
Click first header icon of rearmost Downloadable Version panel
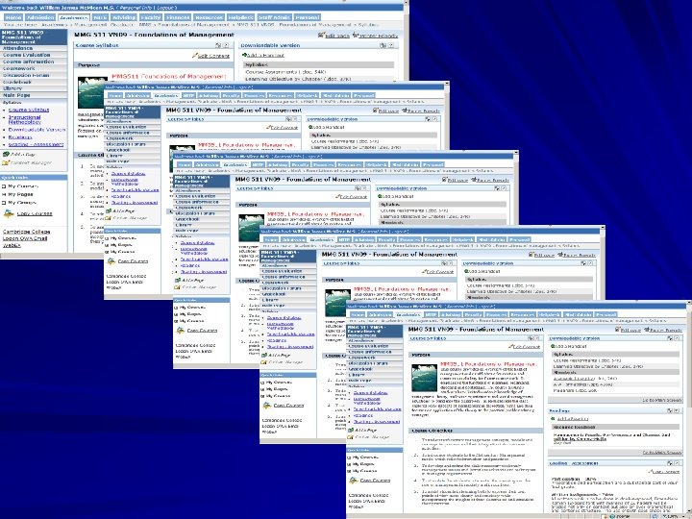click(x=383, y=45)
